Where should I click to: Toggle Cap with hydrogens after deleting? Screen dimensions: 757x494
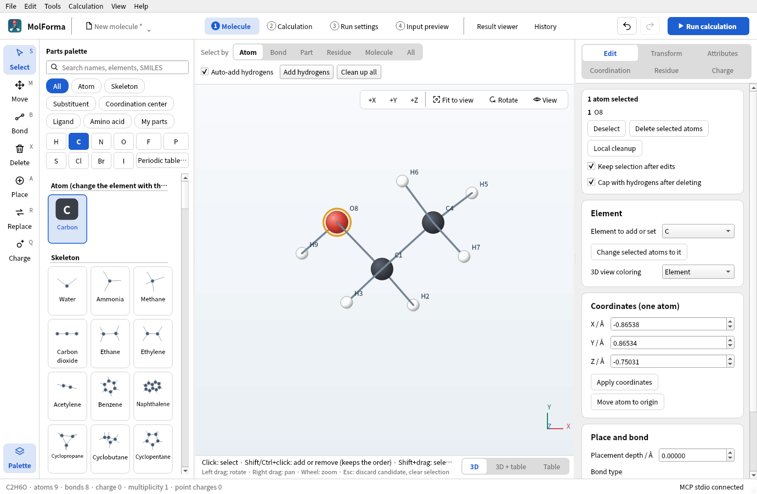click(x=591, y=182)
